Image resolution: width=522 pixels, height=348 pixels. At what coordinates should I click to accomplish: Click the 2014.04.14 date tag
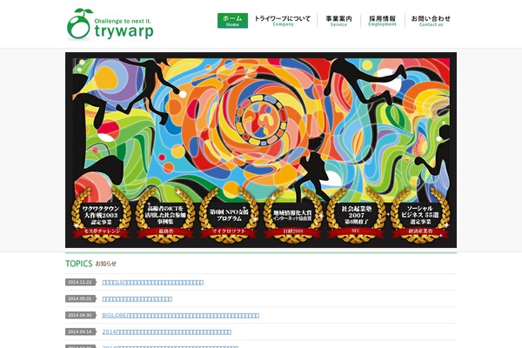tap(81, 331)
